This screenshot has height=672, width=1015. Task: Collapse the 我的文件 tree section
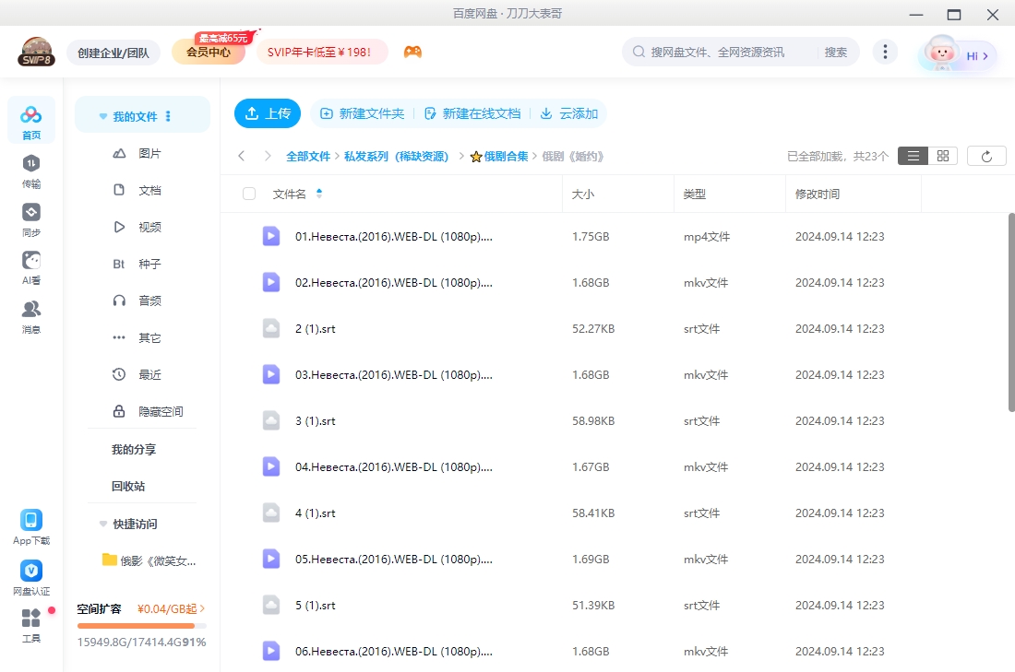click(x=103, y=117)
